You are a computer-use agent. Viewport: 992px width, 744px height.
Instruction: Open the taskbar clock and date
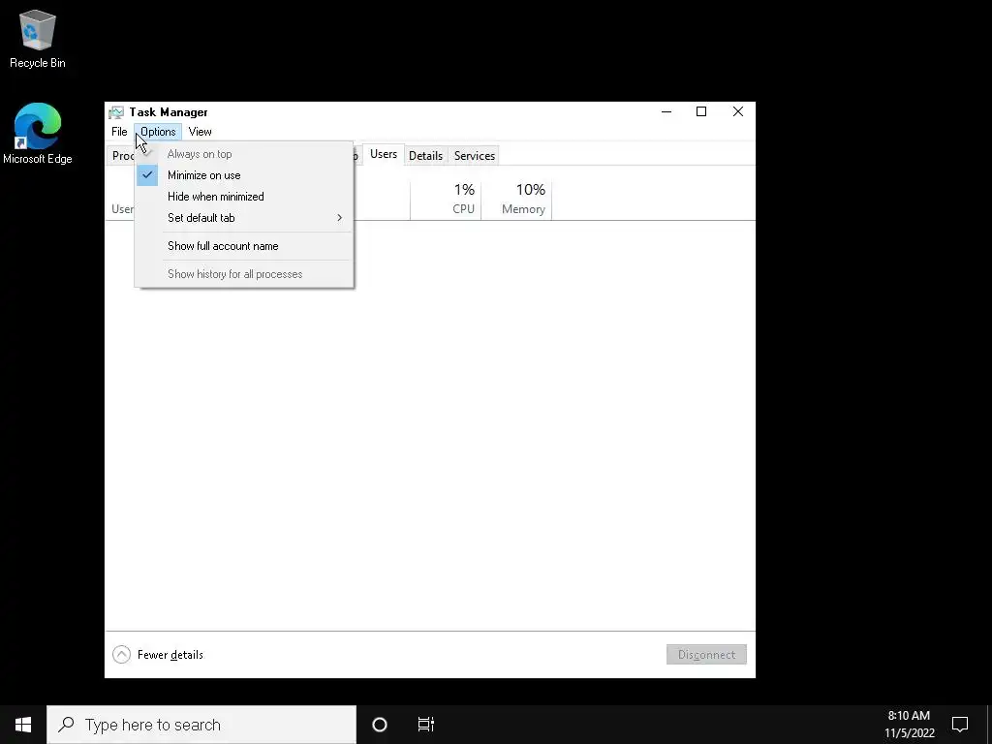coord(909,725)
